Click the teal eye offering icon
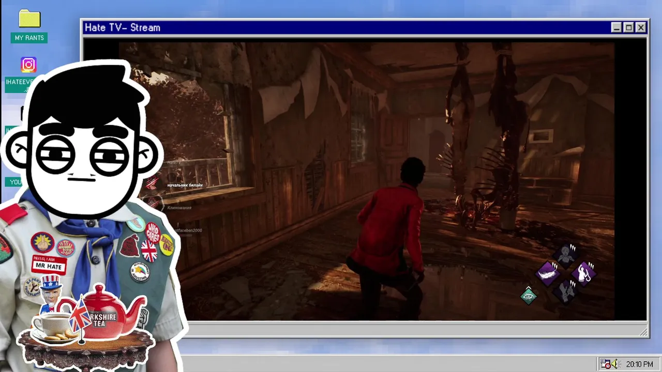Viewport: 662px width, 372px height. click(529, 296)
